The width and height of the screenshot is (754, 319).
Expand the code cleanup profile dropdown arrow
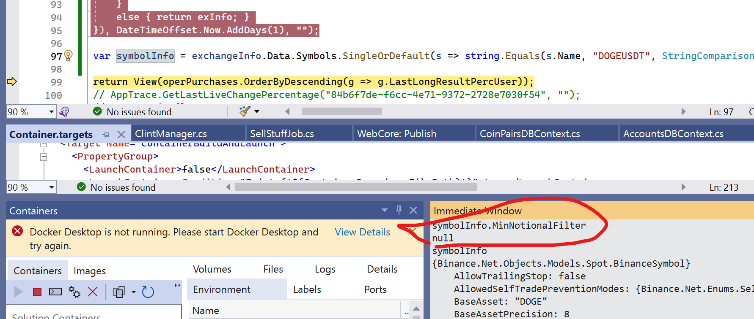[x=257, y=111]
